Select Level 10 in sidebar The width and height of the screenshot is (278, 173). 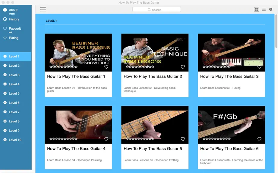[x=16, y=140]
